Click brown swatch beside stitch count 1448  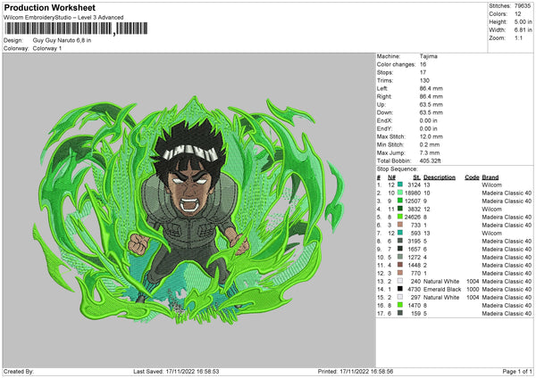(x=400, y=265)
